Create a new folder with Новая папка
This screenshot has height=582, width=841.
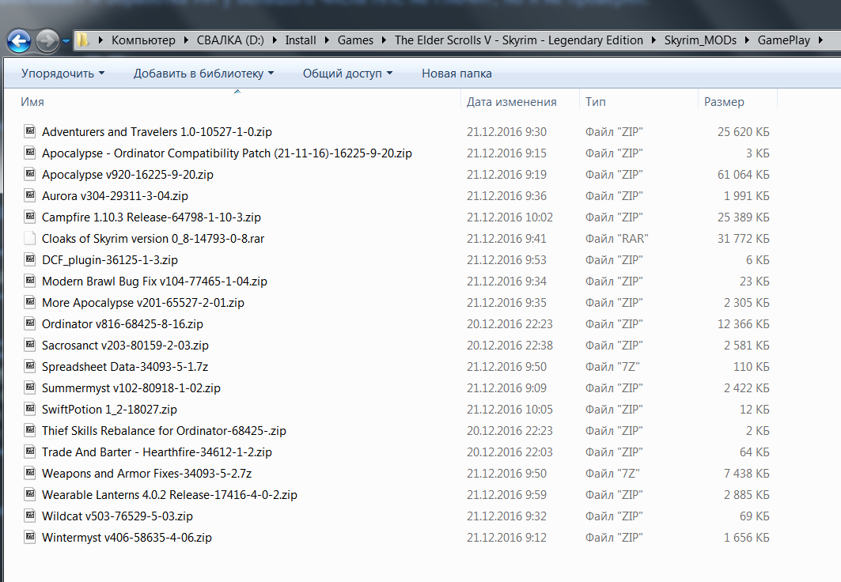pyautogui.click(x=456, y=74)
